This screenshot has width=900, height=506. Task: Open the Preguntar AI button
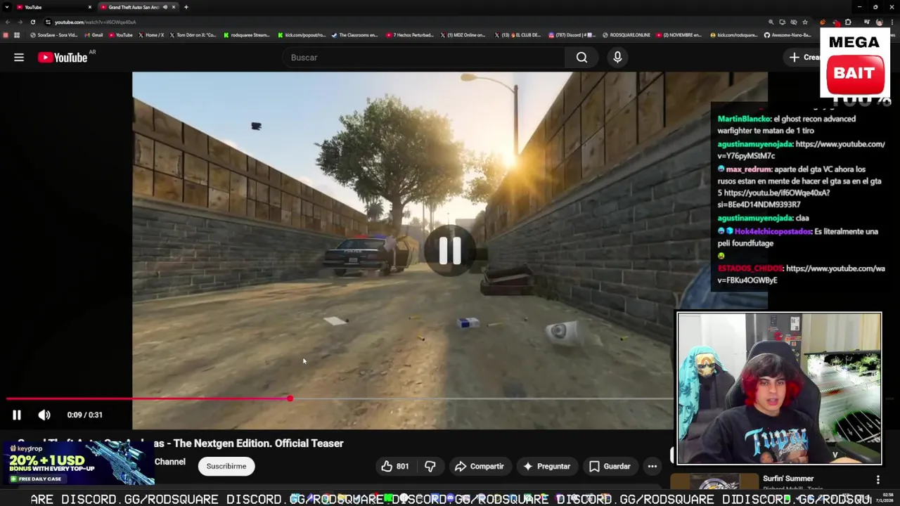546,466
